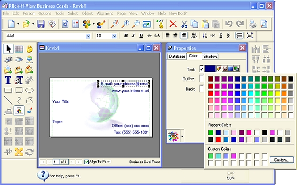This screenshot has height=185, width=297.
Task: Click the page number input field
Action: coord(56,162)
